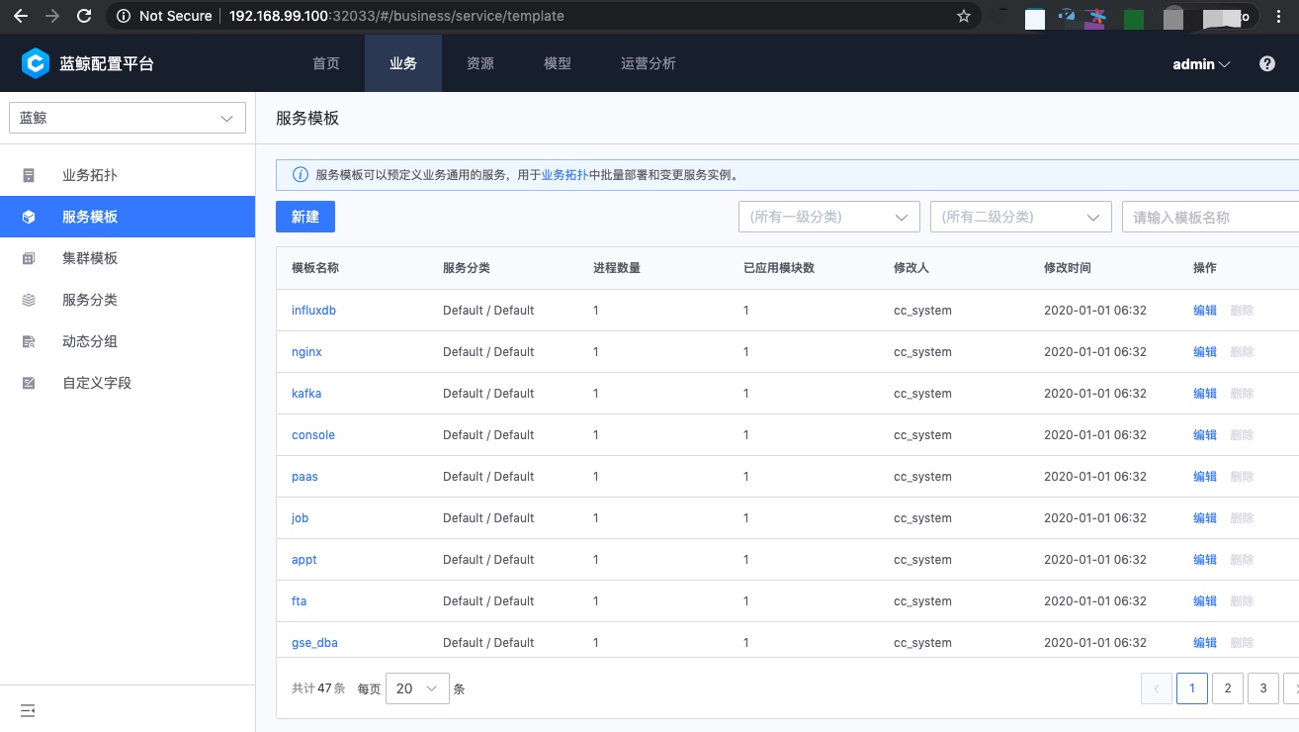Open 自定义字段 in the sidebar
The height and width of the screenshot is (732, 1299).
128,383
